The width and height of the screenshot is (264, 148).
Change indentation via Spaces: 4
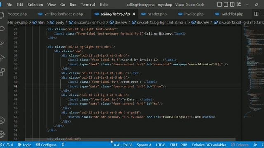[144, 145]
